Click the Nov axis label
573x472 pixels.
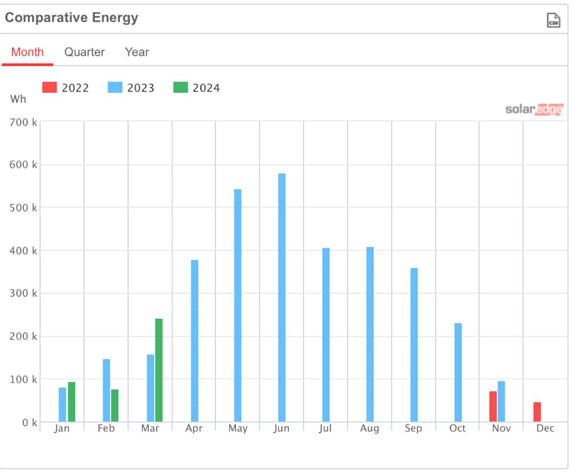[501, 428]
